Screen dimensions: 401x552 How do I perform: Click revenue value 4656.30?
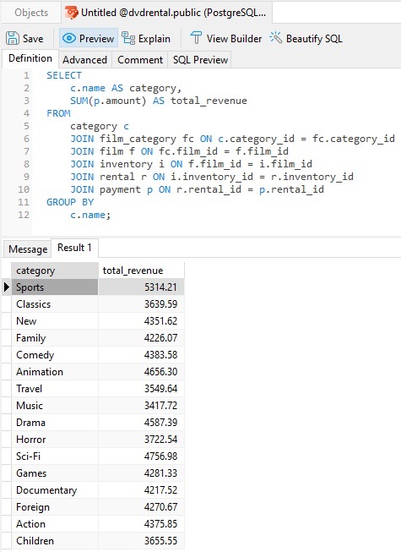[160, 371]
